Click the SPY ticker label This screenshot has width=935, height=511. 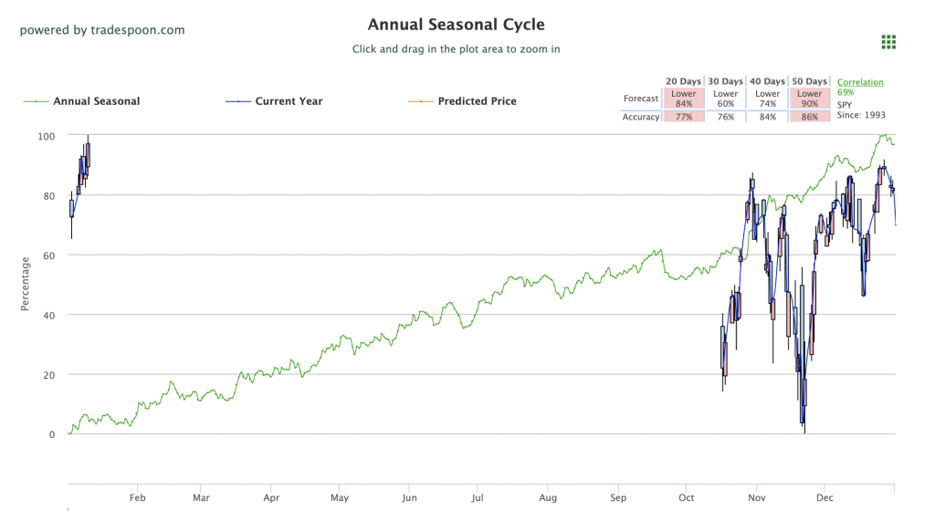(846, 105)
